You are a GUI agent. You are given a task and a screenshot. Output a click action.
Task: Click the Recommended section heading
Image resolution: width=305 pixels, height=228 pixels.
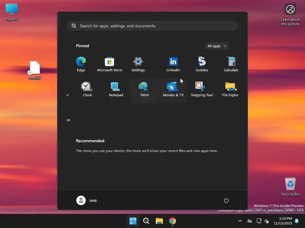click(90, 141)
